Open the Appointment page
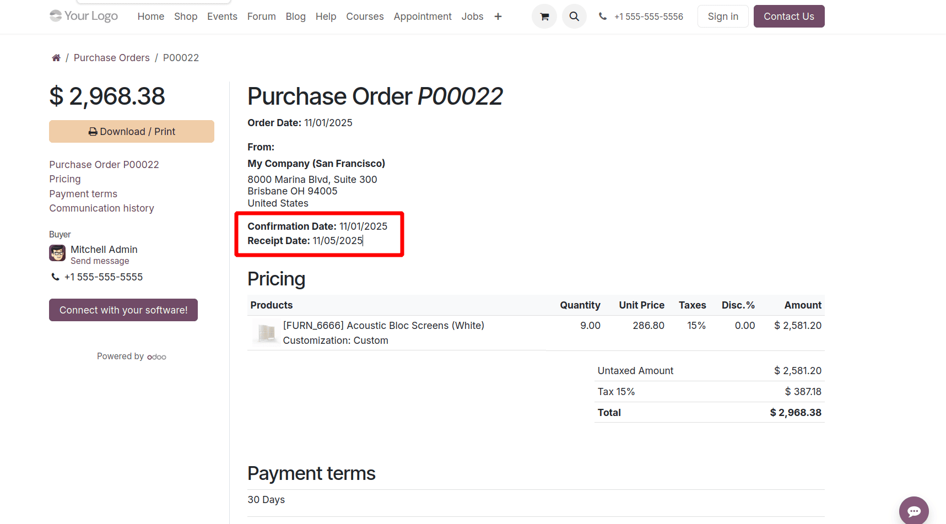The image size is (946, 524). click(x=423, y=16)
